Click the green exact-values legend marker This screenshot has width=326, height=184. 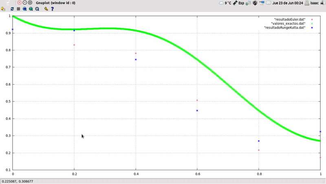tap(312, 24)
